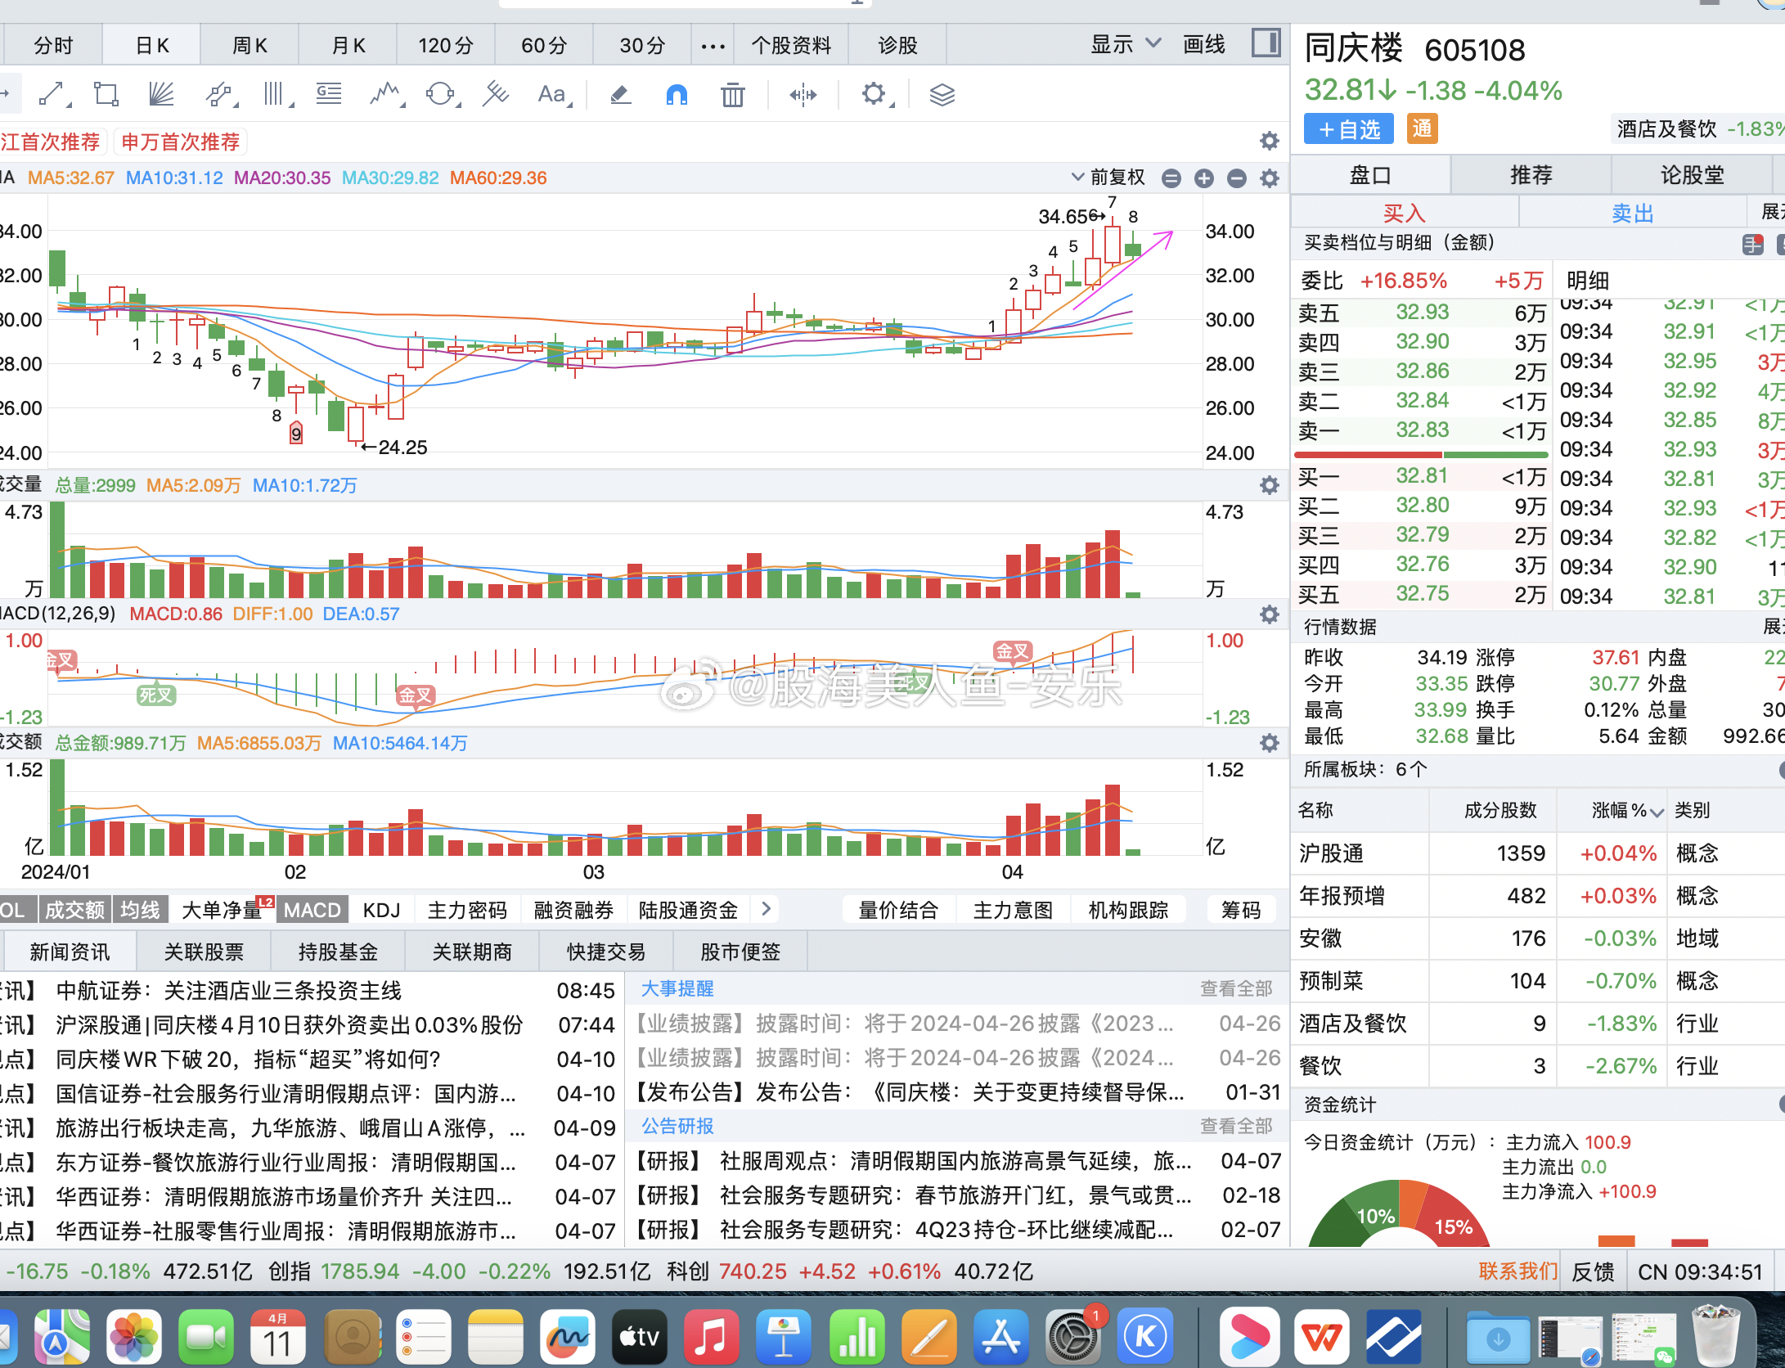Expand more indicator tabs arrow
This screenshot has height=1368, width=1785.
click(x=766, y=908)
